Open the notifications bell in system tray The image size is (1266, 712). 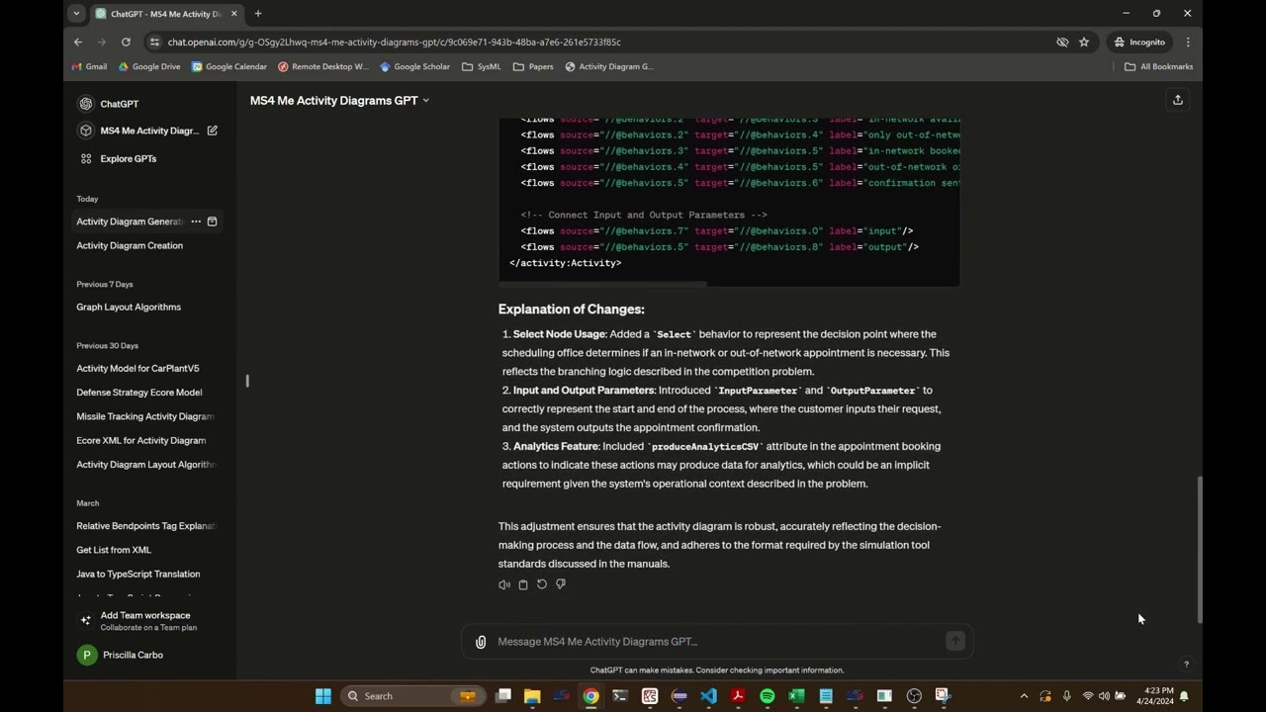point(1184,696)
